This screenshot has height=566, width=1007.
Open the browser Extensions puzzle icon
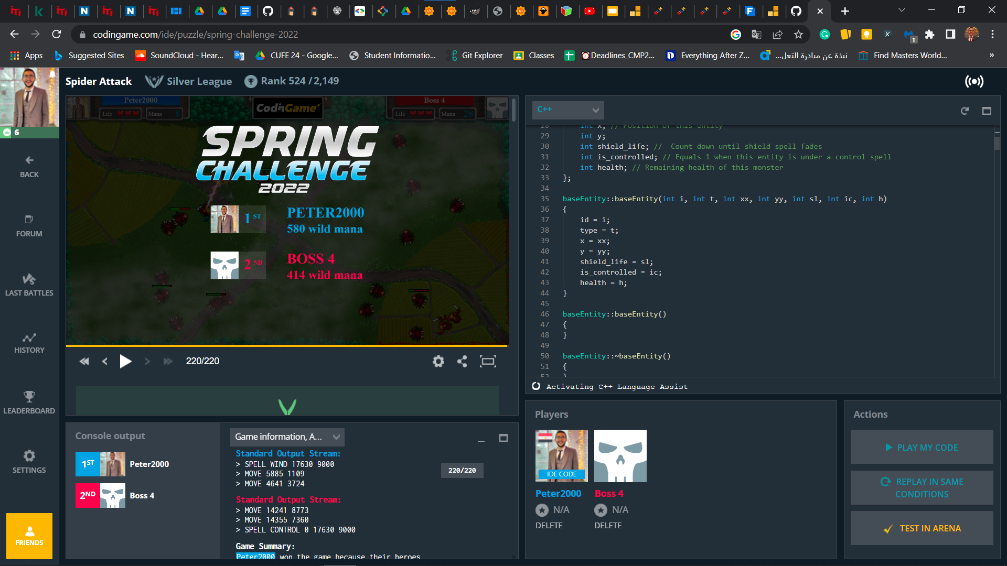(929, 35)
